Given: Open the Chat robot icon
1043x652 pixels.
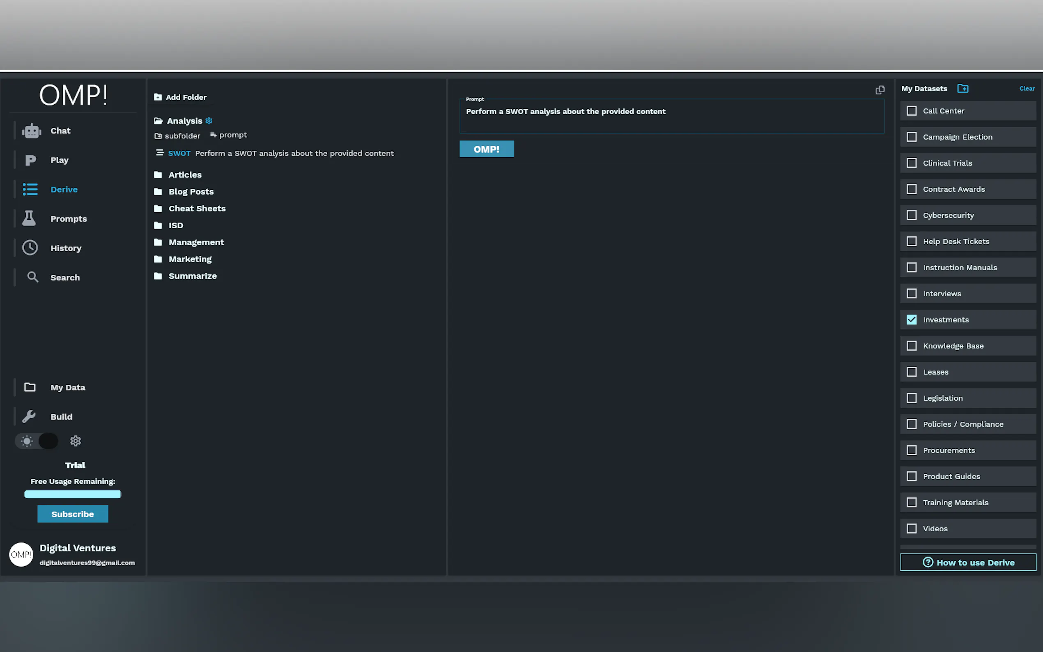Looking at the screenshot, I should 32,131.
